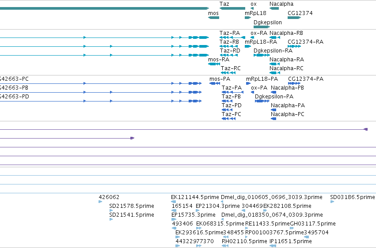Select Dmel_dig_010605_0696_3039.3prime label
This screenshot has height=248, width=376.
click(x=271, y=197)
